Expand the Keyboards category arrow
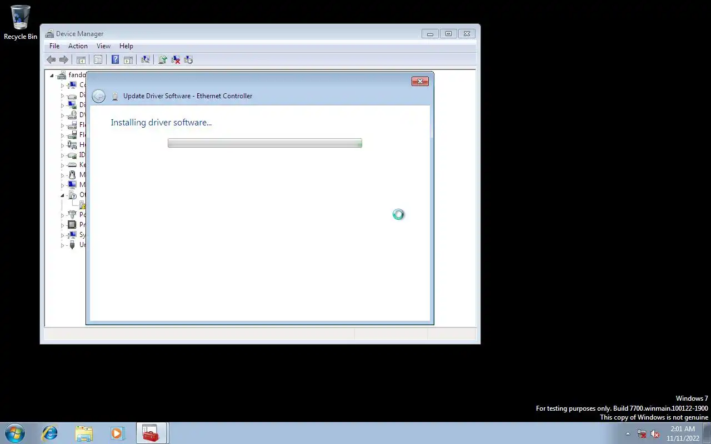 point(62,165)
